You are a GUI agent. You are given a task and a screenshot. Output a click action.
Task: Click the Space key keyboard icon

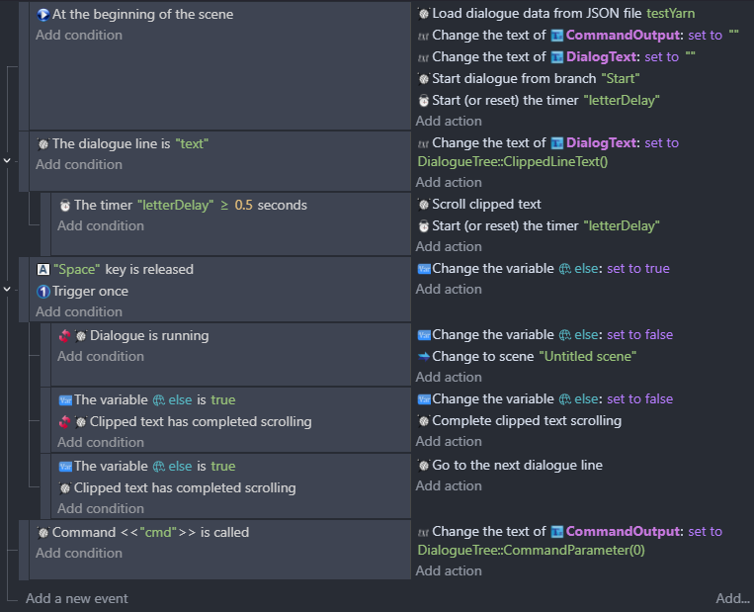43,270
